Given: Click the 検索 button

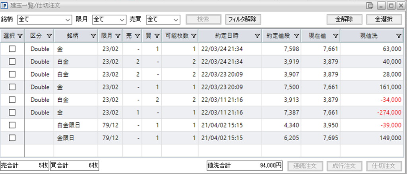Looking at the screenshot, I should (203, 19).
